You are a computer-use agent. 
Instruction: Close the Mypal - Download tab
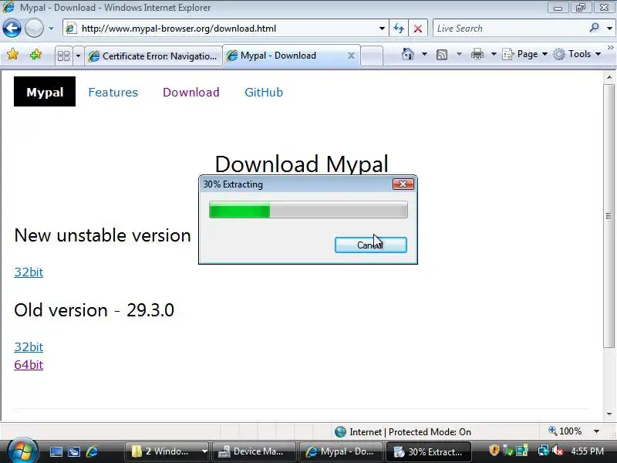(x=351, y=56)
